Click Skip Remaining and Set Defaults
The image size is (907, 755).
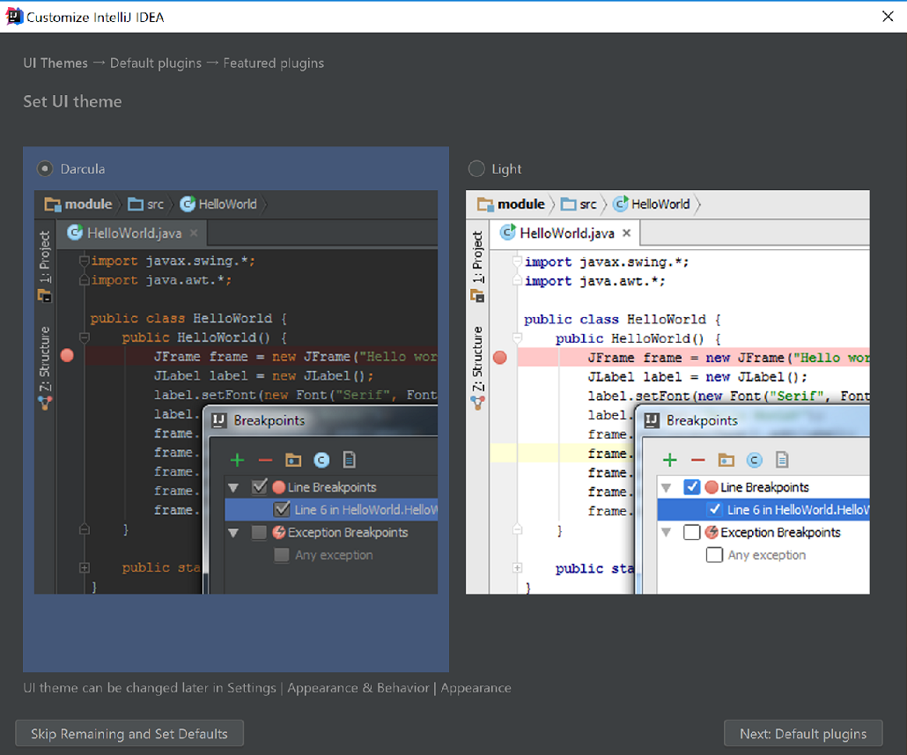pyautogui.click(x=129, y=733)
